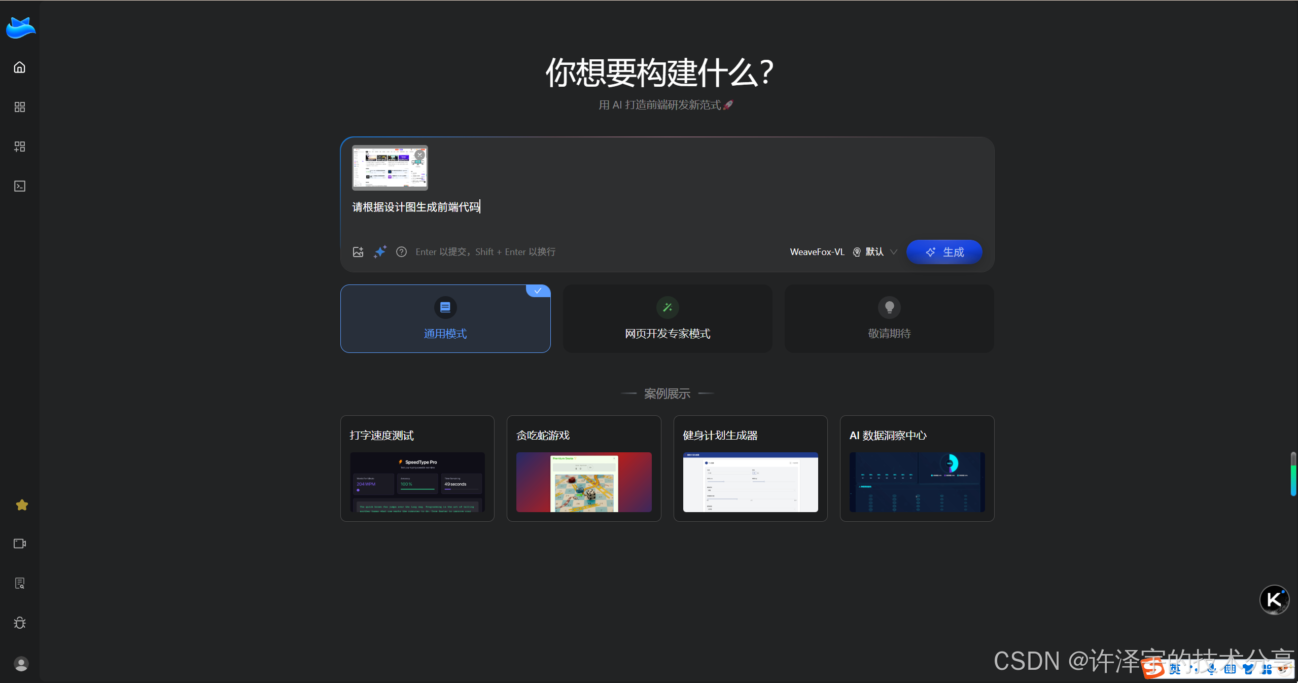Screen dimensions: 1298x683
Task: Open the help question-mark icon
Action: [401, 251]
